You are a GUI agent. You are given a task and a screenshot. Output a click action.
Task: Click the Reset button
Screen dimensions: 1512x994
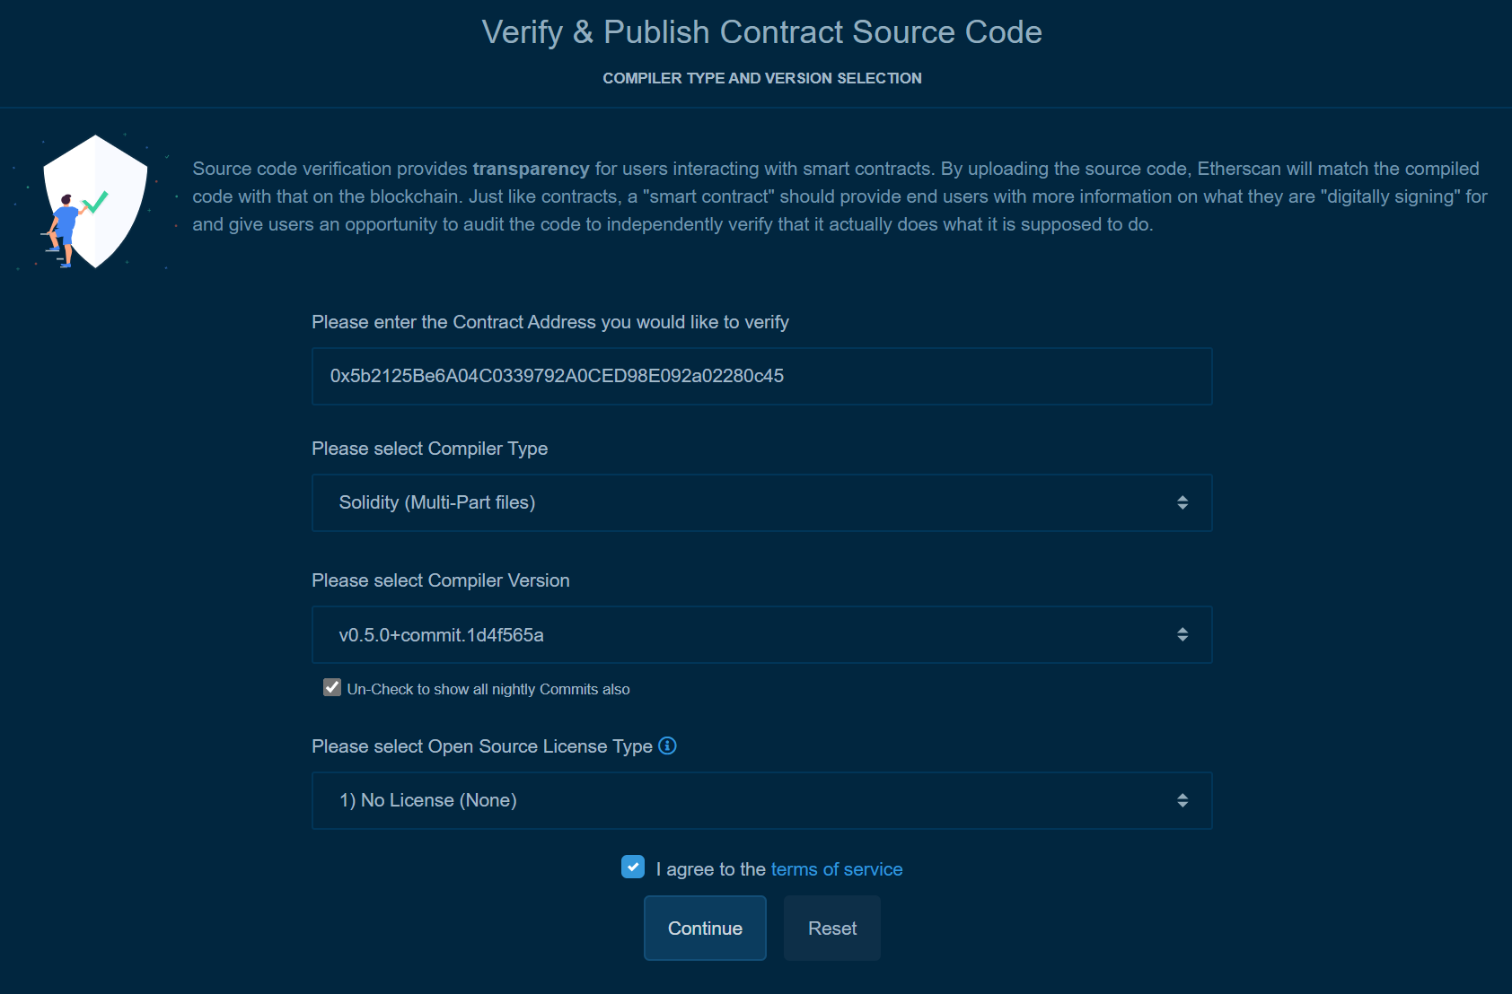(832, 928)
